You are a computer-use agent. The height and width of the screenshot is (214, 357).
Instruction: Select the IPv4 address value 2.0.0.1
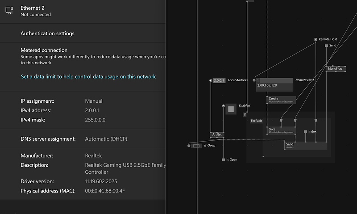[92, 110]
